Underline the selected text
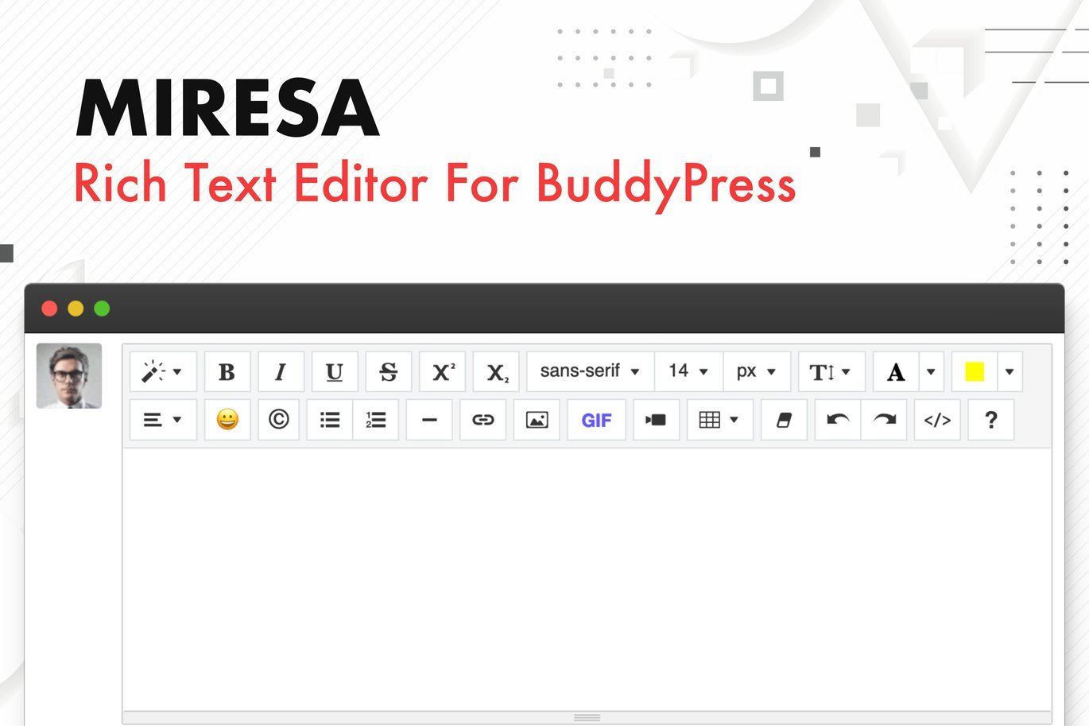This screenshot has width=1089, height=726. (x=334, y=371)
